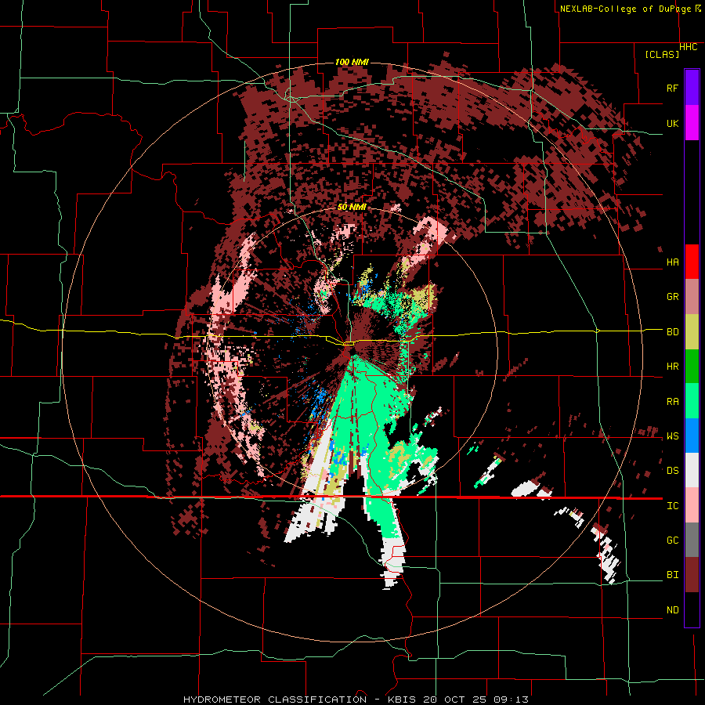
Task: Click the HA legend label
Action: 673,262
